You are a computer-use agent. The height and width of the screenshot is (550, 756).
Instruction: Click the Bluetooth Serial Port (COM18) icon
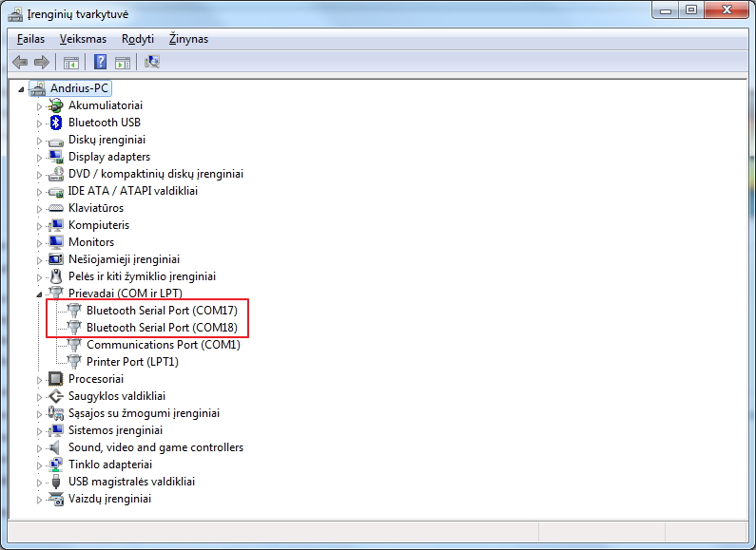(74, 328)
